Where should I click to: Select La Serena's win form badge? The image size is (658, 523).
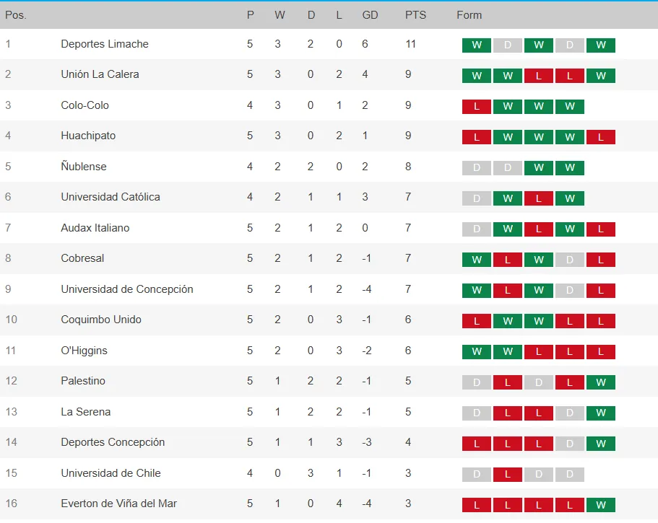pyautogui.click(x=601, y=413)
